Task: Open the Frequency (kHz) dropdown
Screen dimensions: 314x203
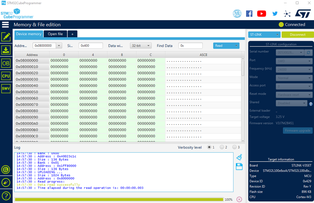Action: point(294,69)
